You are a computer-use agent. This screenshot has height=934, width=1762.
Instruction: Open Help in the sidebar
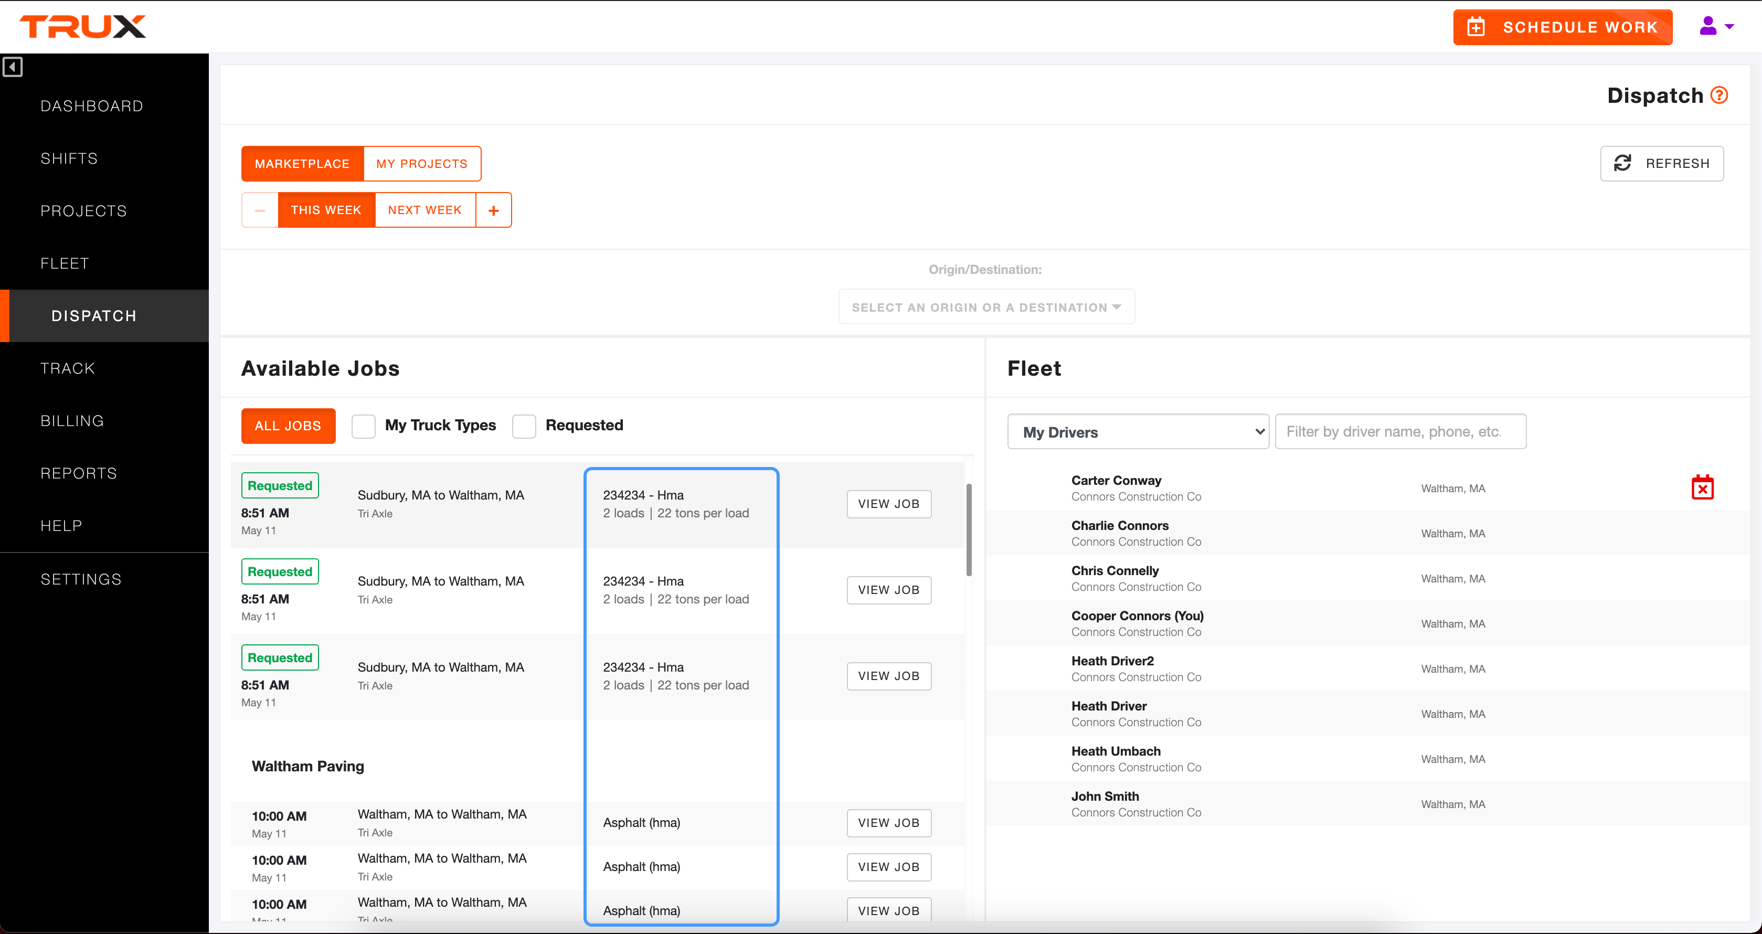click(x=61, y=525)
